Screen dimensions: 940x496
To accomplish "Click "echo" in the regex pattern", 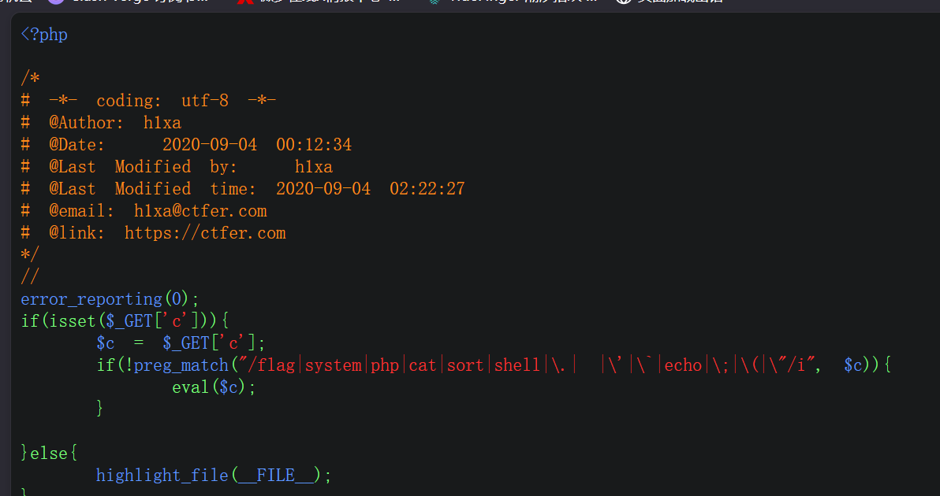I will [x=683, y=365].
